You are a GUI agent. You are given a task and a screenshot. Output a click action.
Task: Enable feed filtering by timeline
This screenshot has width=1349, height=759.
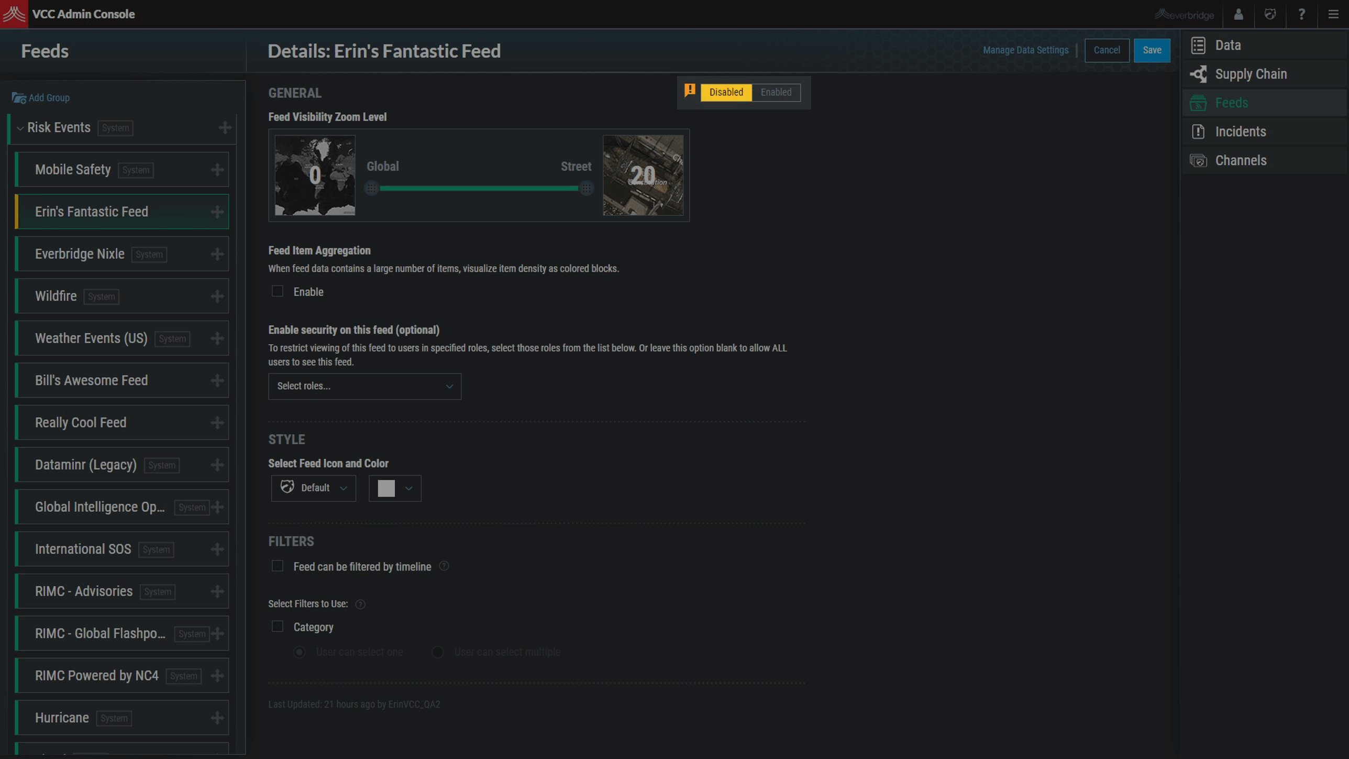coord(277,566)
